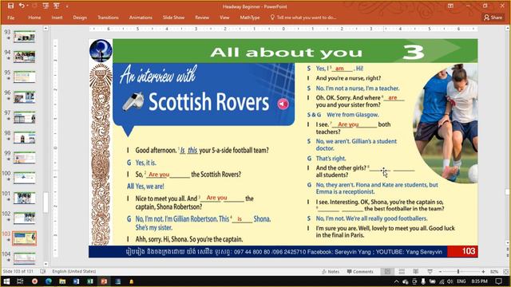Screen dimensions: 511x287
Task: Select slide 97 thumbnail
Action: point(25,117)
